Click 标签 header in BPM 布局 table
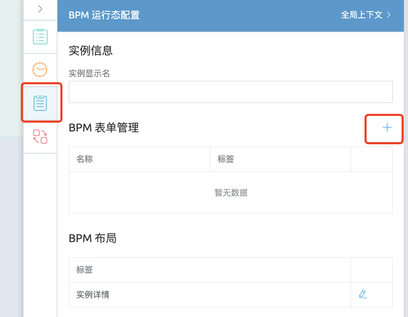The height and width of the screenshot is (317, 408). 85,270
